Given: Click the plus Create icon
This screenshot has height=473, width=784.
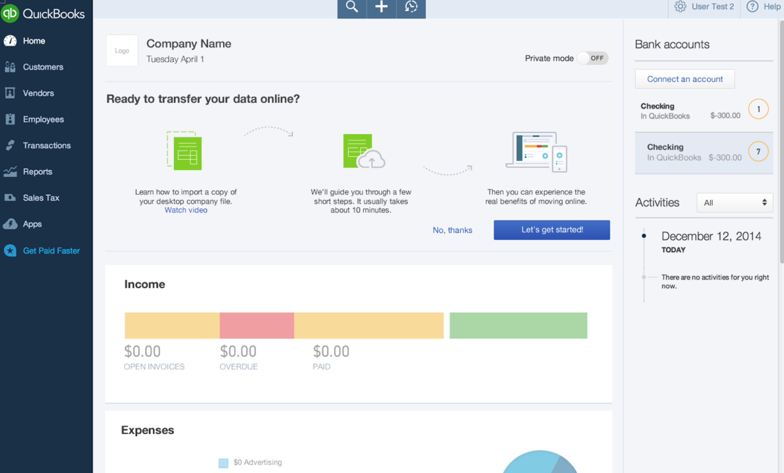Looking at the screenshot, I should [381, 7].
